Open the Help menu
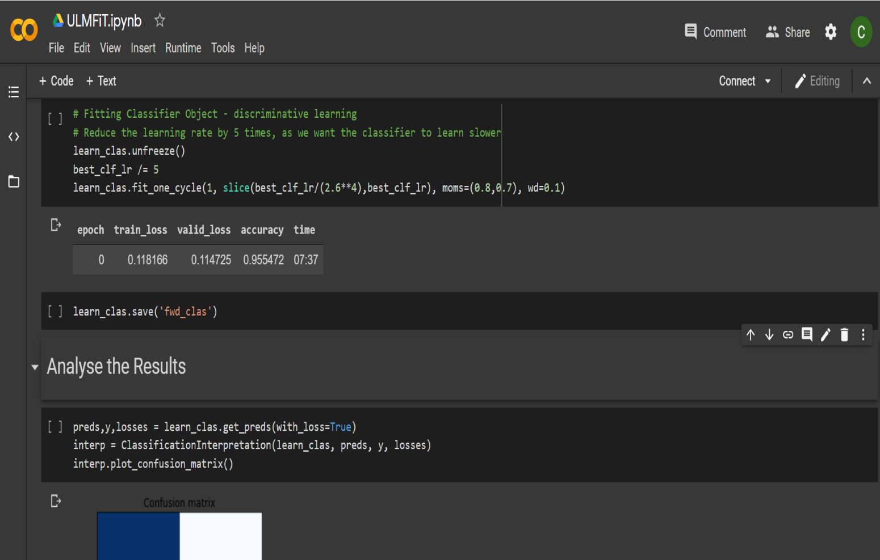Screen dimensions: 880x560 click(254, 48)
